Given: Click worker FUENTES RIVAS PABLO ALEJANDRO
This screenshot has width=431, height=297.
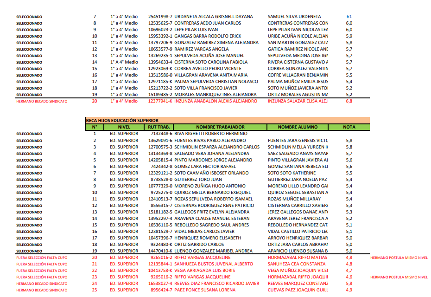Looking at the screenshot, I should pyautogui.click(x=210, y=141).
